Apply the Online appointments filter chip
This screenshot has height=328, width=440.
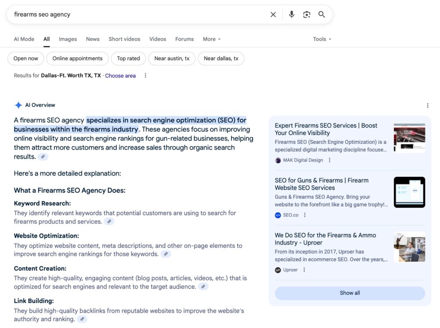[77, 58]
